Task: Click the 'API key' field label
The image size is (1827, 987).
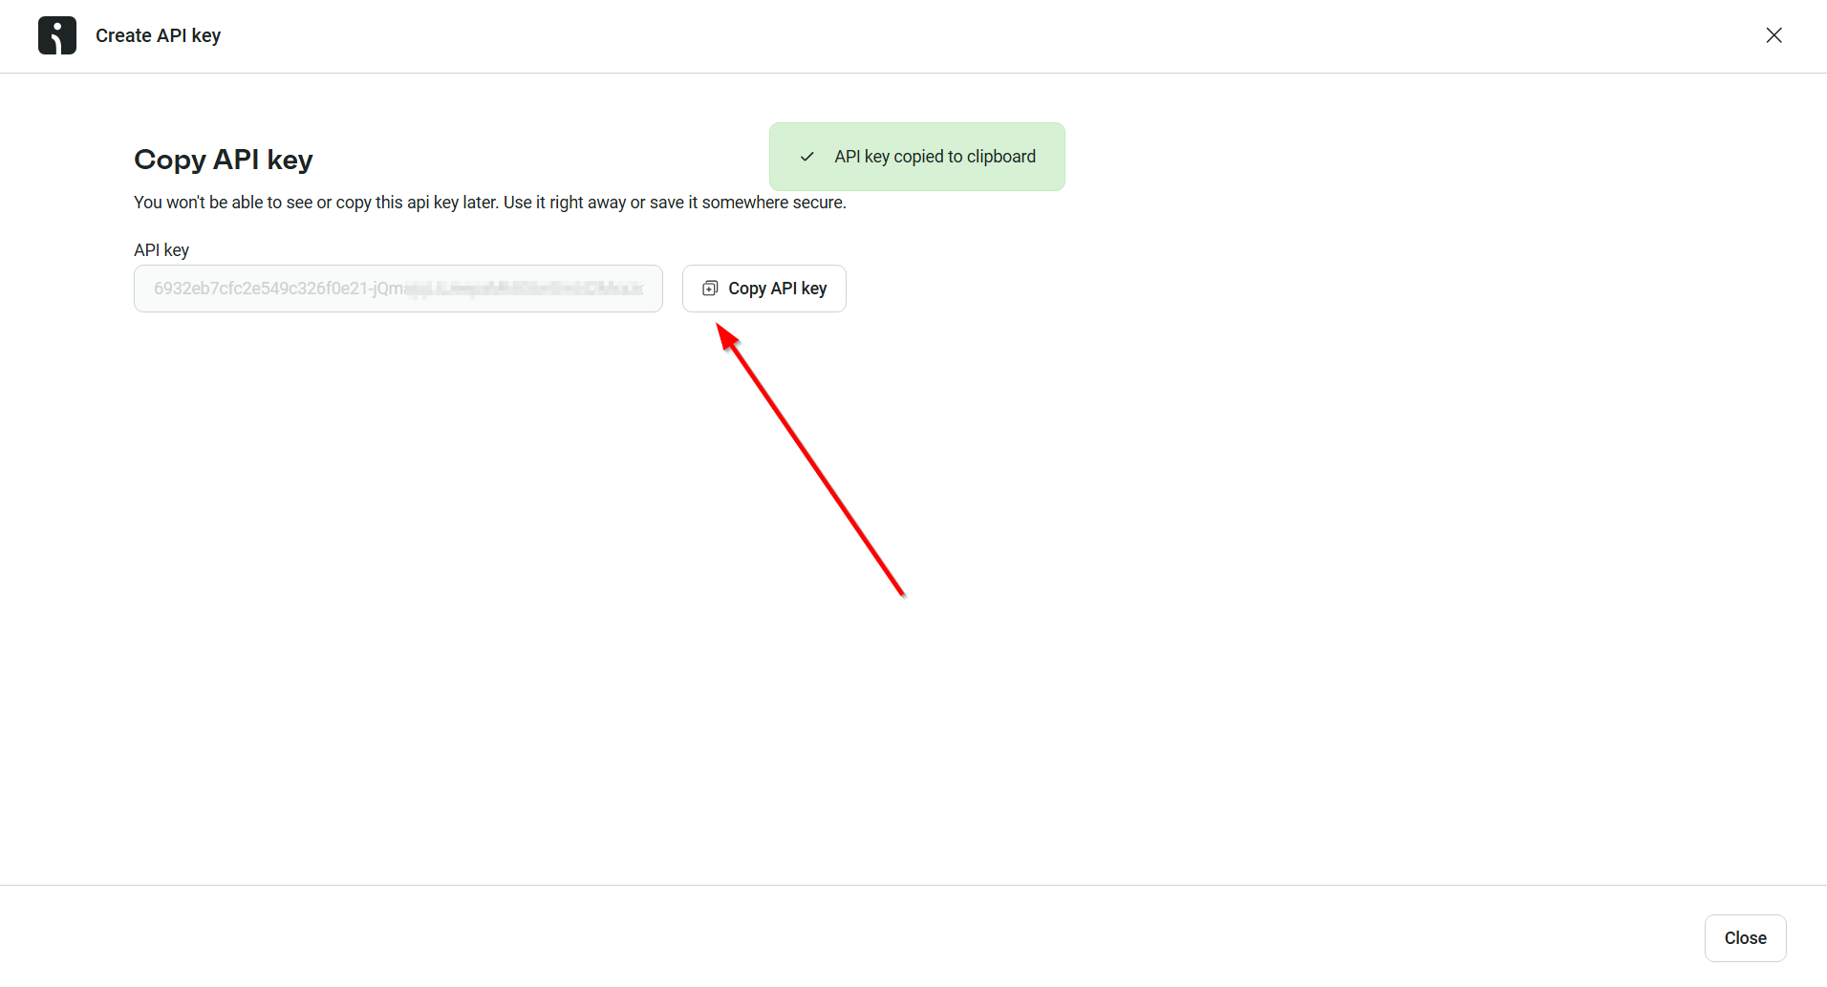Action: tap(161, 250)
